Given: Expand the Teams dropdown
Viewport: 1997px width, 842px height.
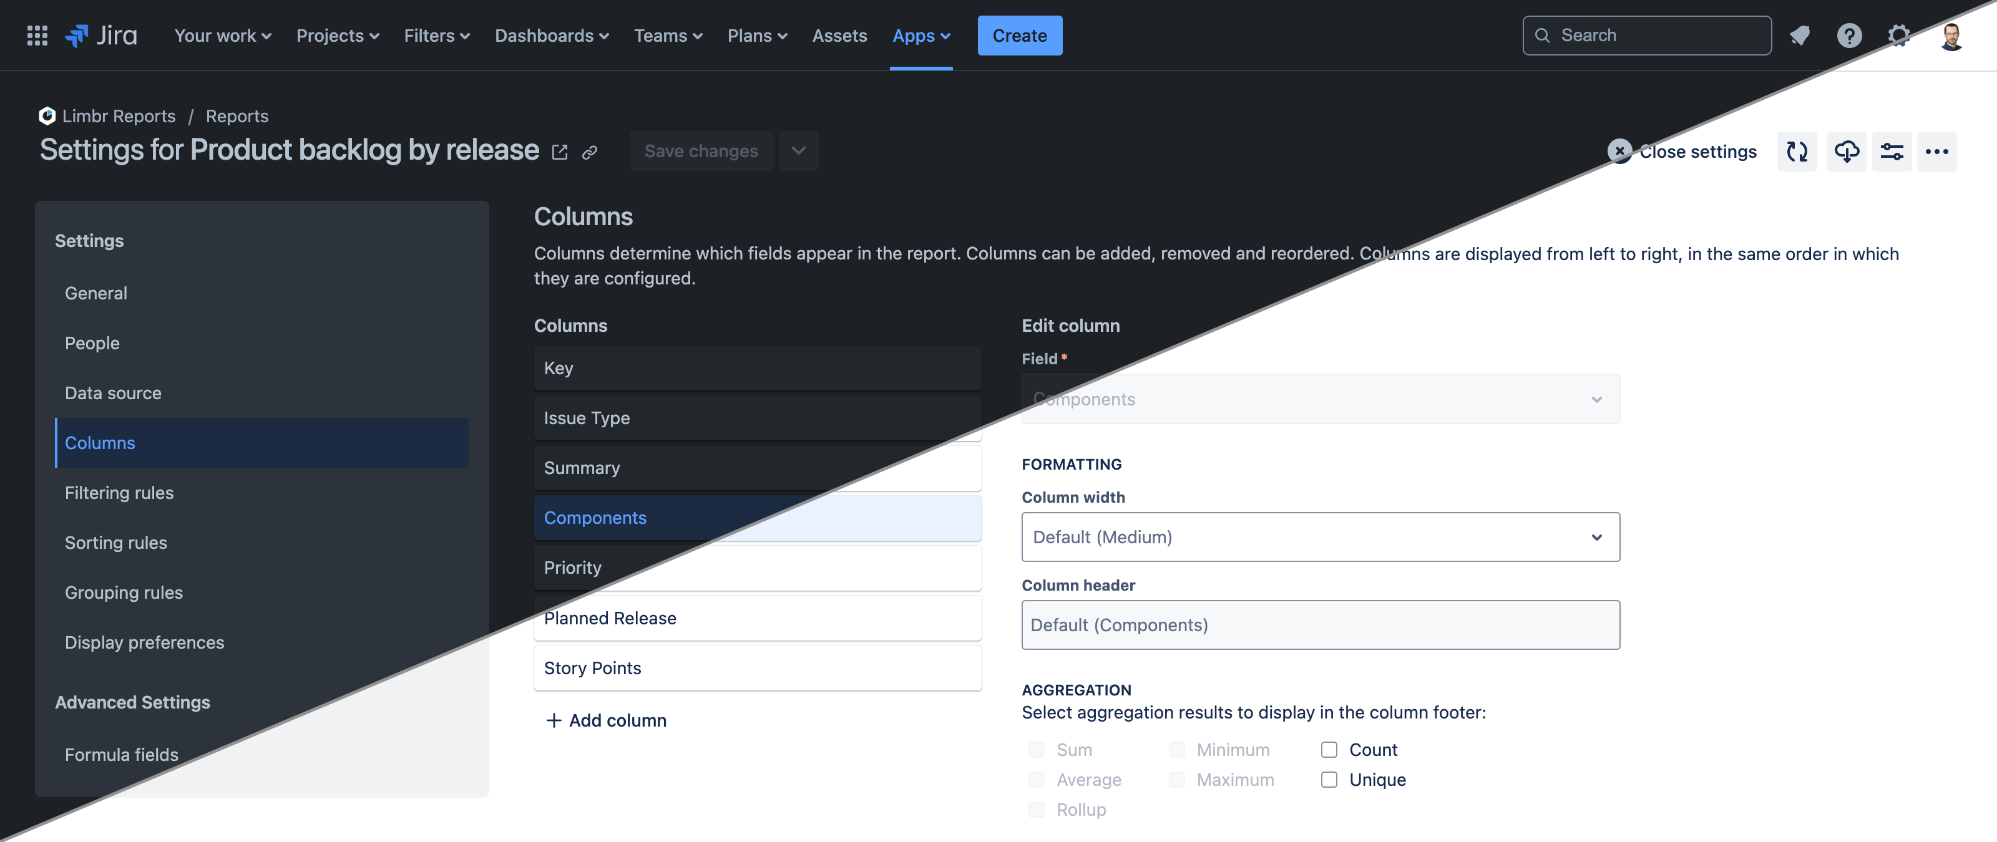Looking at the screenshot, I should click(668, 36).
